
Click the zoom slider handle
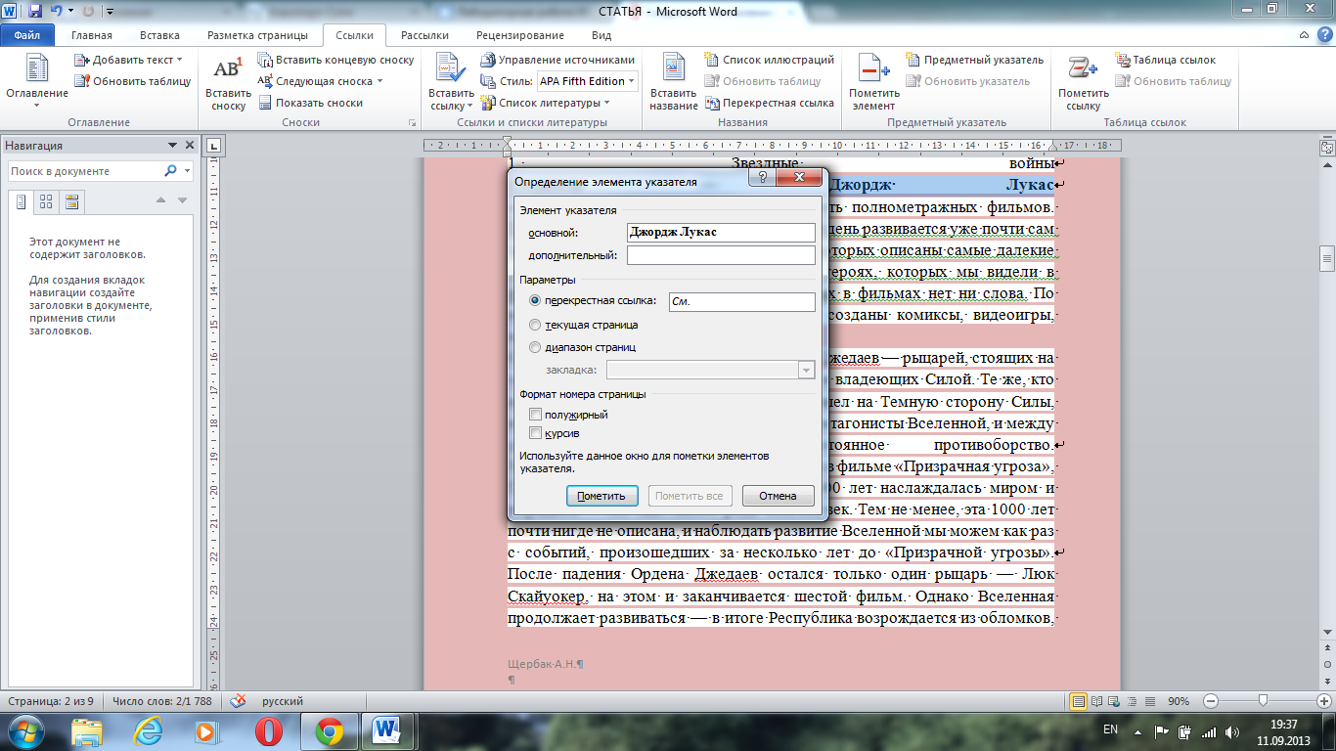pyautogui.click(x=1265, y=701)
